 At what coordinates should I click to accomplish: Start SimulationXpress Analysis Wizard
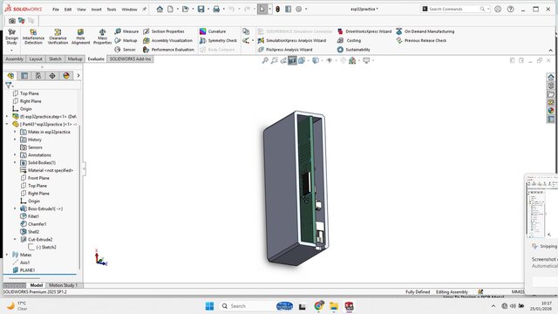292,41
